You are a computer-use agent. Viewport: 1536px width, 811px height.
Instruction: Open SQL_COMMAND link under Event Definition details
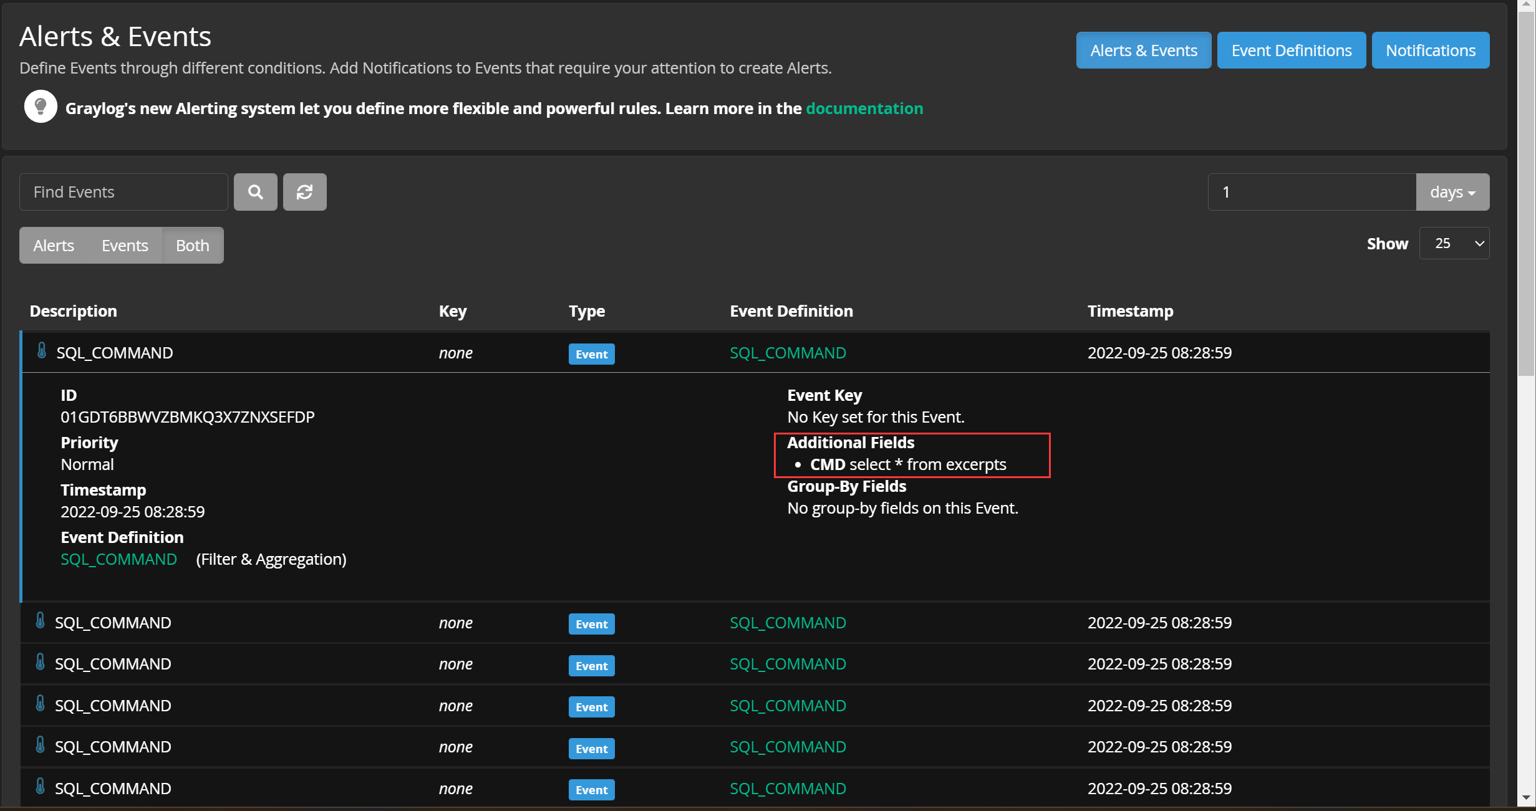(x=118, y=559)
